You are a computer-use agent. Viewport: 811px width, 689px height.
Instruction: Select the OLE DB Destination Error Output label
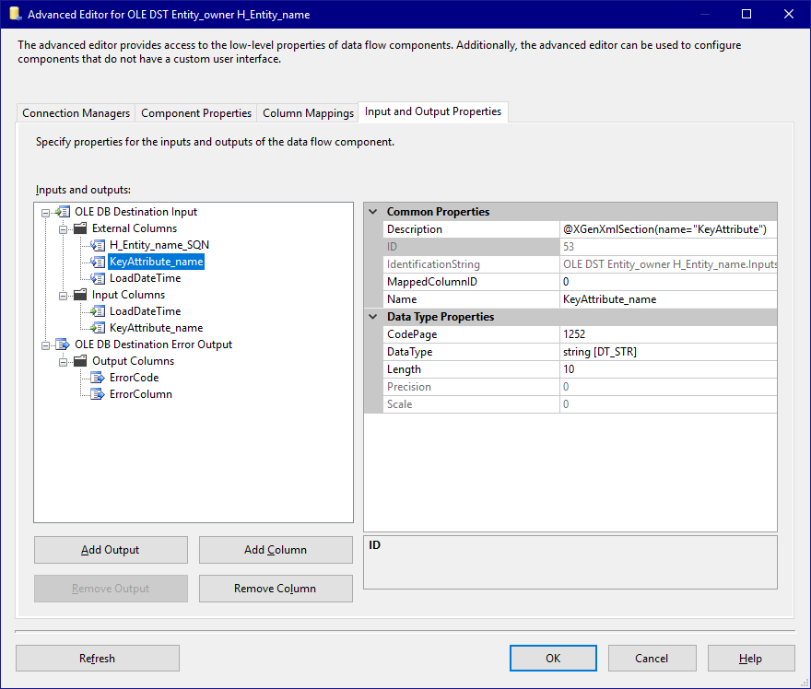point(153,344)
